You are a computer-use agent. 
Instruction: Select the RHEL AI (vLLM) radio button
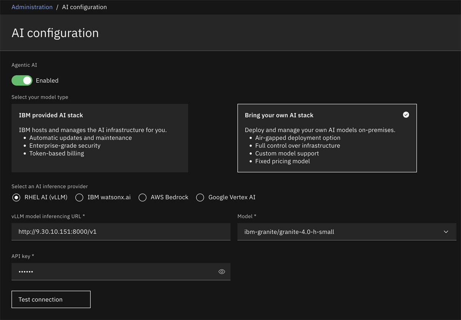(16, 197)
